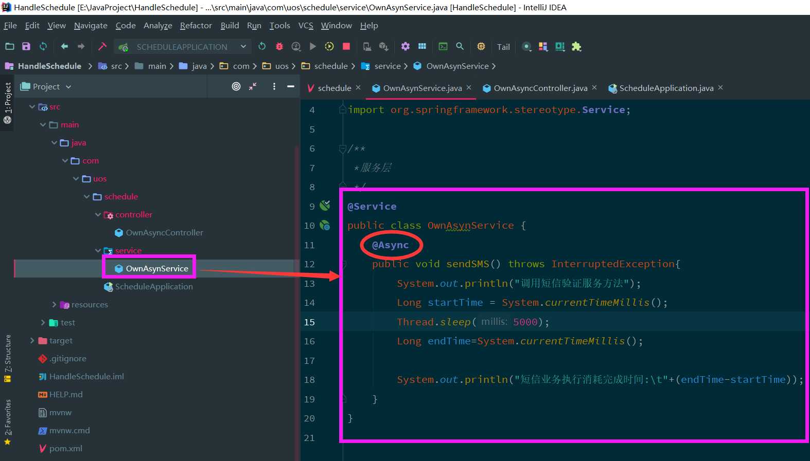The width and height of the screenshot is (810, 461).
Task: Click the yellow chip toolbar icon
Action: click(481, 46)
